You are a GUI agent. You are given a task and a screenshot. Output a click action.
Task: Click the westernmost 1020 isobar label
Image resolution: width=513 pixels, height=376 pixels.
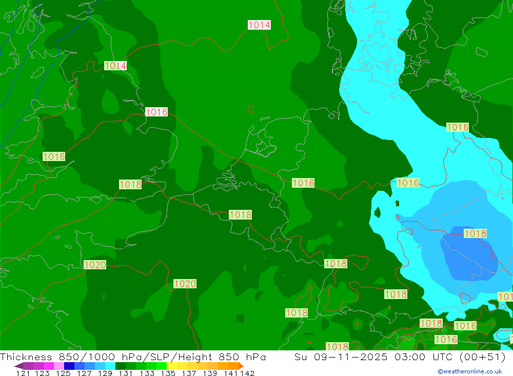tap(95, 265)
